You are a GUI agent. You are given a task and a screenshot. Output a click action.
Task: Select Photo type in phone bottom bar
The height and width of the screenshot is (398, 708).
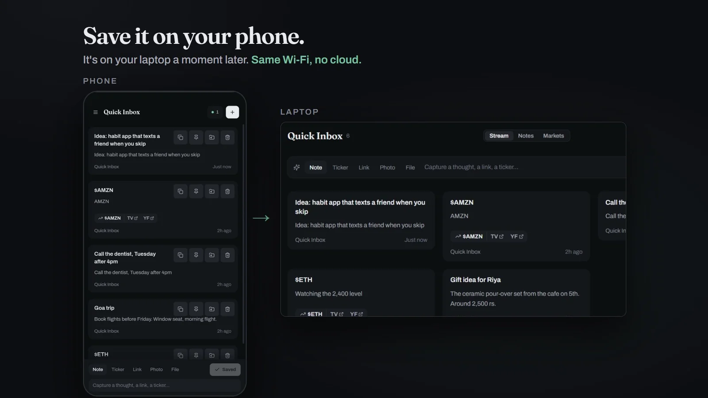pos(156,370)
